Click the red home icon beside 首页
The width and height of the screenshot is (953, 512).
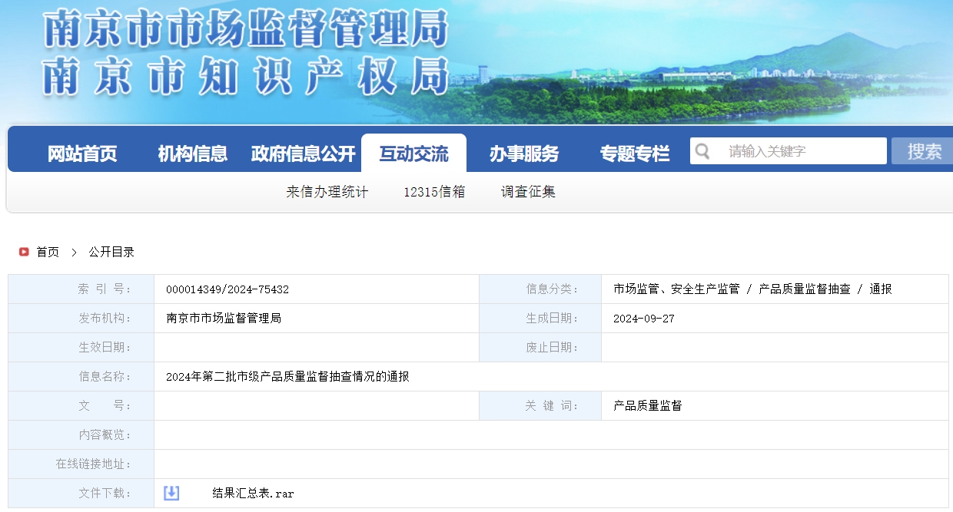(x=24, y=252)
